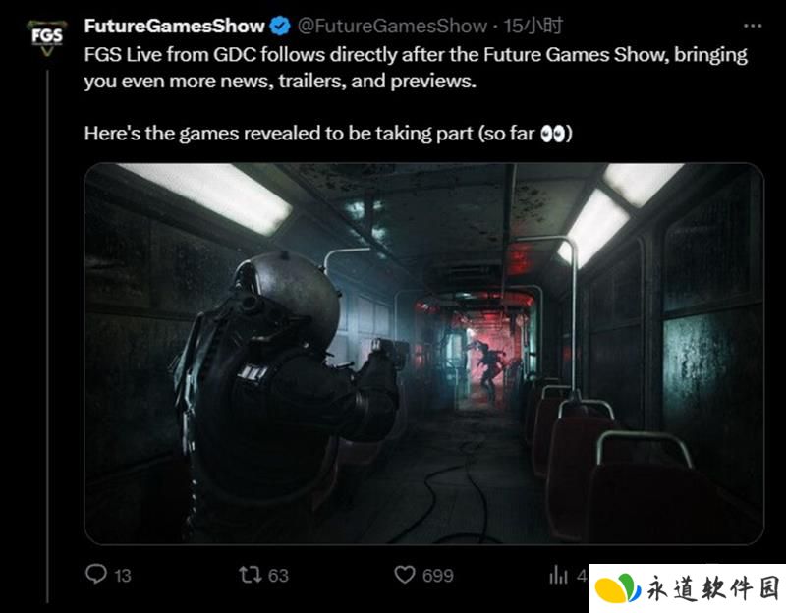Click the 永道软件园 watermark logo
The width and height of the screenshot is (786, 613).
[x=617, y=587]
